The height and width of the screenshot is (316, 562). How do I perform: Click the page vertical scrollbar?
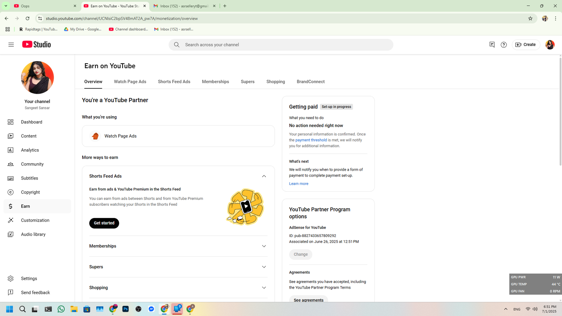coord(560,111)
